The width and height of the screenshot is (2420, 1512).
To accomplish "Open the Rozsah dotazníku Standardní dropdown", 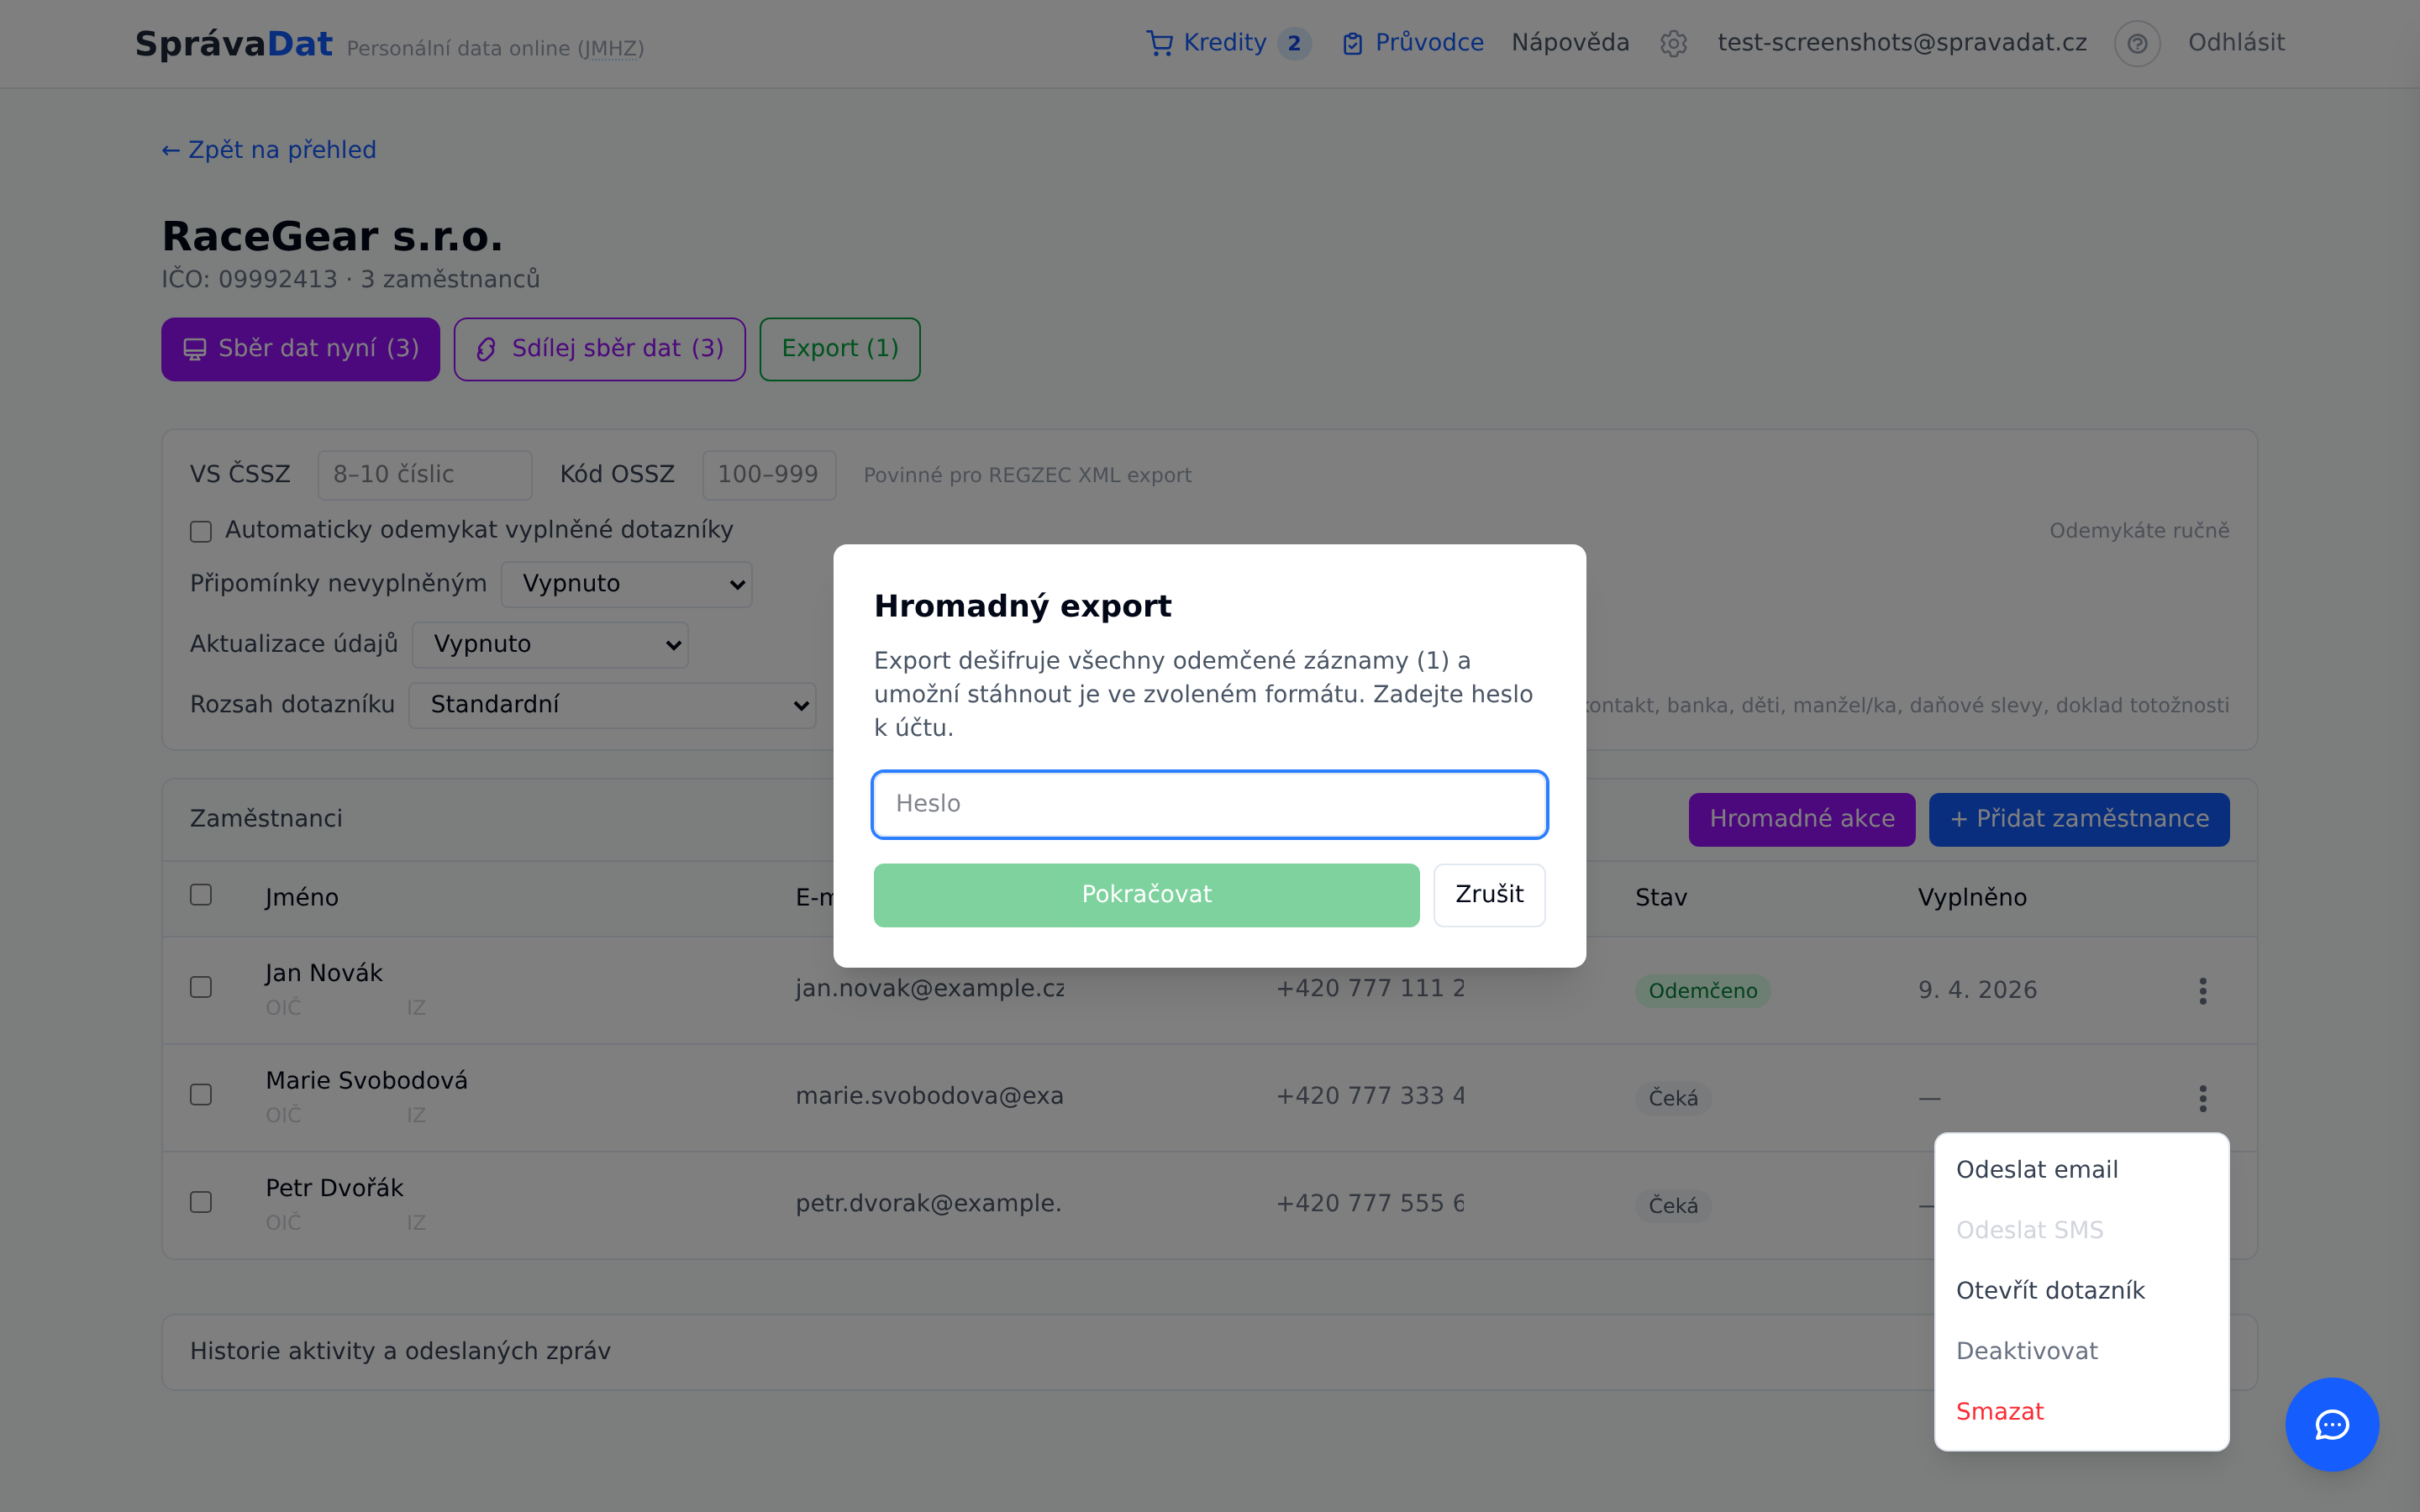I will [612, 705].
